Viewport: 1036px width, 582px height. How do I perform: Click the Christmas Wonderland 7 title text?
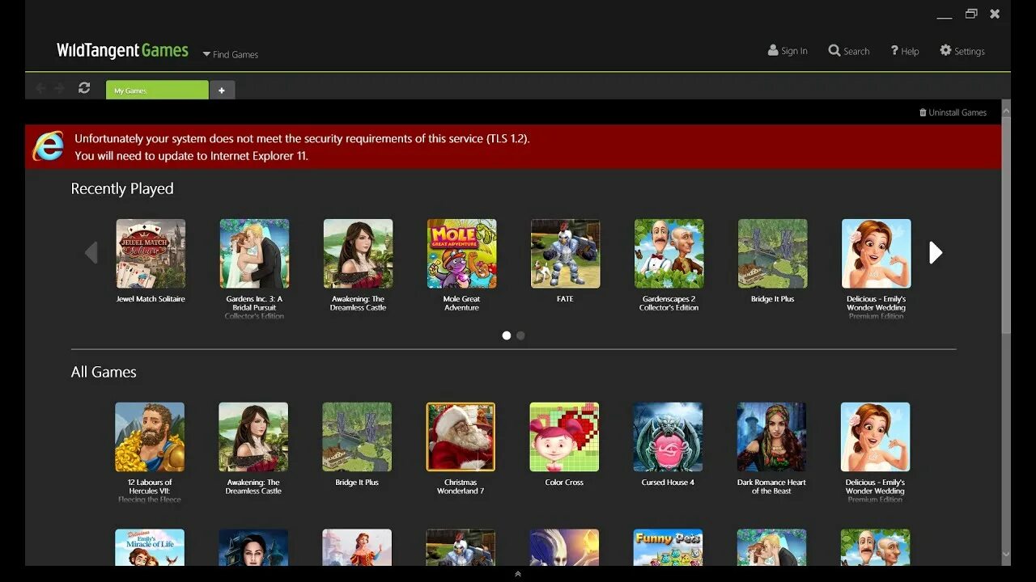pyautogui.click(x=461, y=487)
